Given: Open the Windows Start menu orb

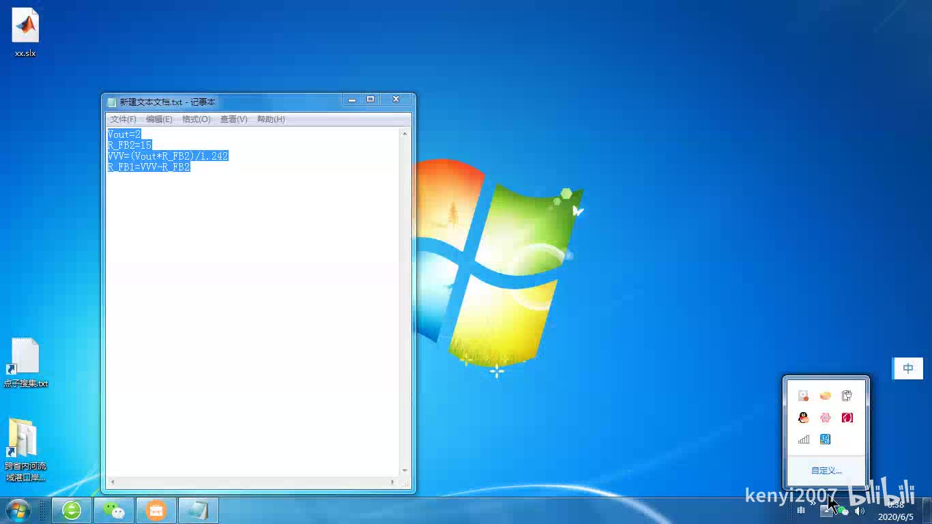Looking at the screenshot, I should coord(18,510).
